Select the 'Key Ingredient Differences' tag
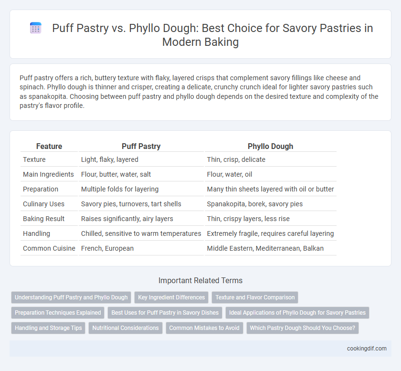 171,297
